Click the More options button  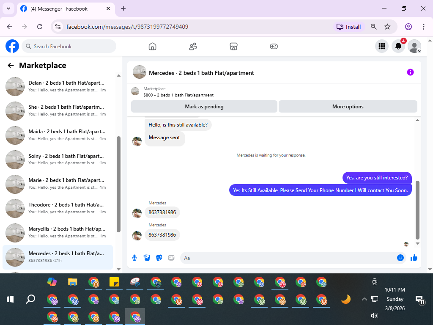coord(348,107)
